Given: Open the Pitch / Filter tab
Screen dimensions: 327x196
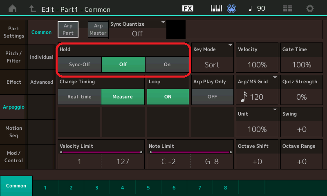Looking at the screenshot, I should click(14, 57).
